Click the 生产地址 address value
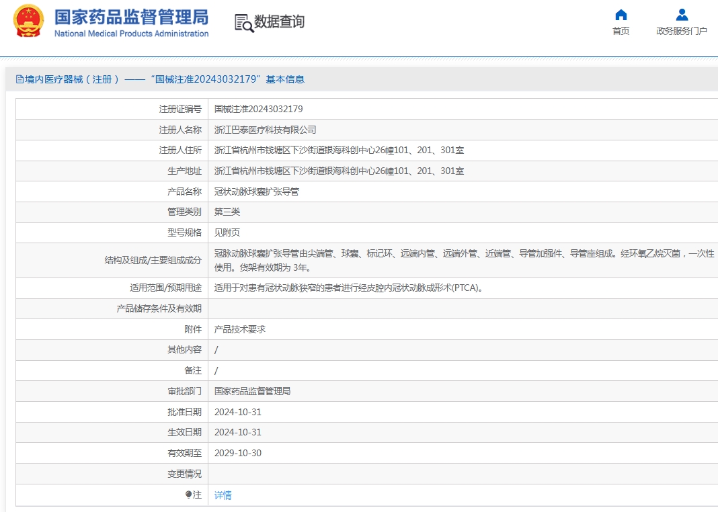Screen dimensions: 718x512 pos(340,171)
